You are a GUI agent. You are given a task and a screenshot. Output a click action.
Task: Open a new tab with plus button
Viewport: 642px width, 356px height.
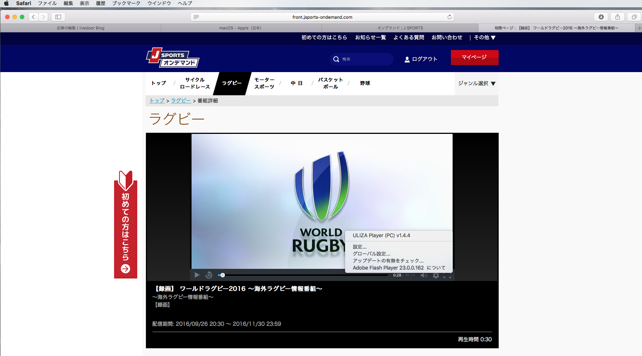coord(639,28)
